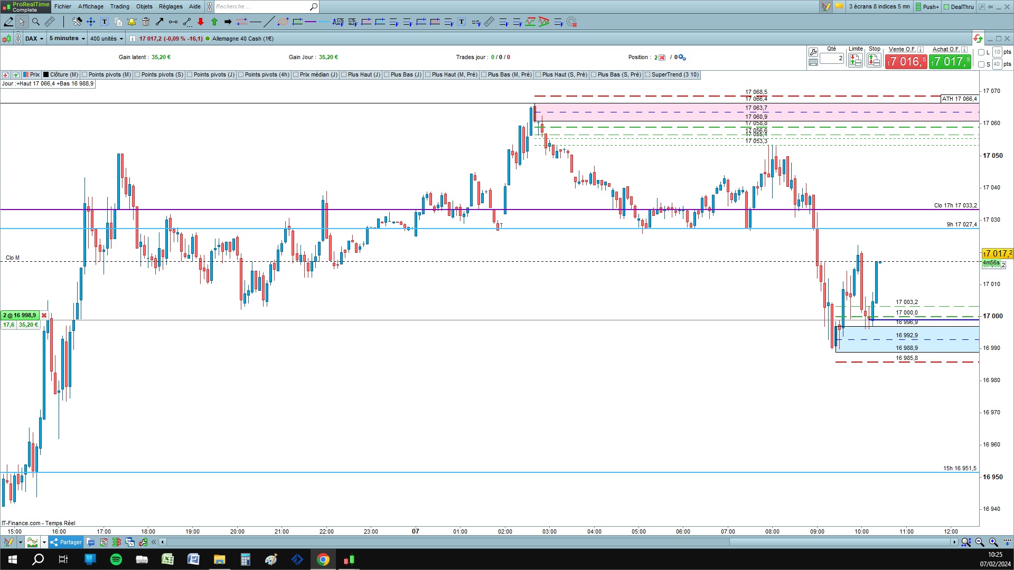
Task: Click the Partager share button
Action: pyautogui.click(x=66, y=542)
